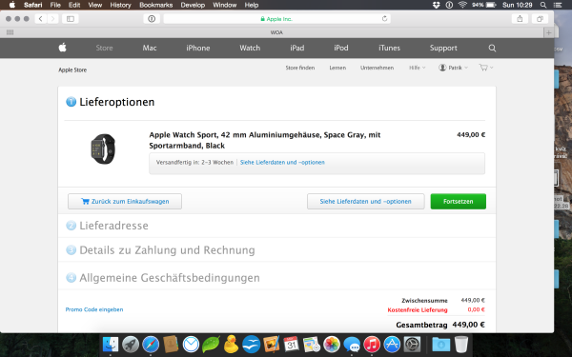
Task: Click Zurück zum Einkaufswagen button
Action: (125, 202)
